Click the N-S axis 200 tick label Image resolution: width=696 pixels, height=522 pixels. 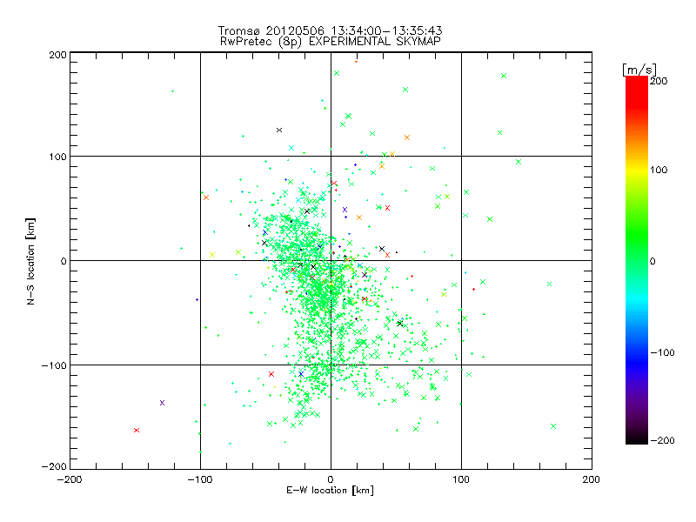click(x=57, y=55)
